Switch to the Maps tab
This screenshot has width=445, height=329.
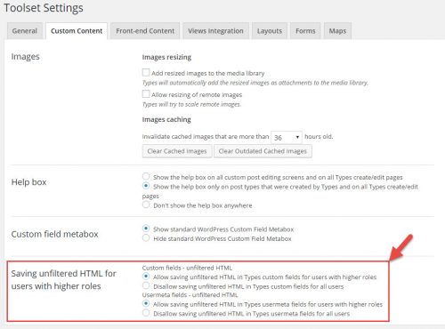click(337, 31)
